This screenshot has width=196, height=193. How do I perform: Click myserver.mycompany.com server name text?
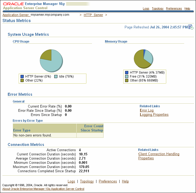pyautogui.click(x=50, y=15)
